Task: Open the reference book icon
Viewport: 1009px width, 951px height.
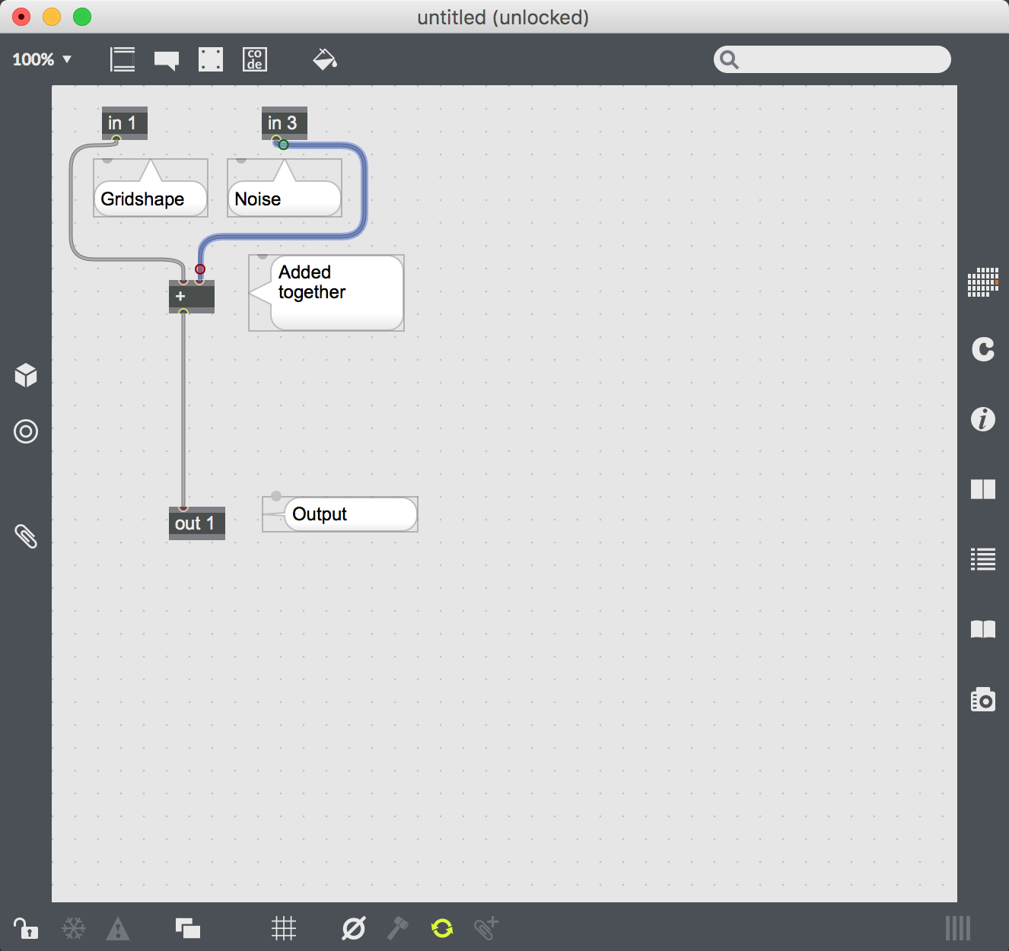Action: point(982,629)
